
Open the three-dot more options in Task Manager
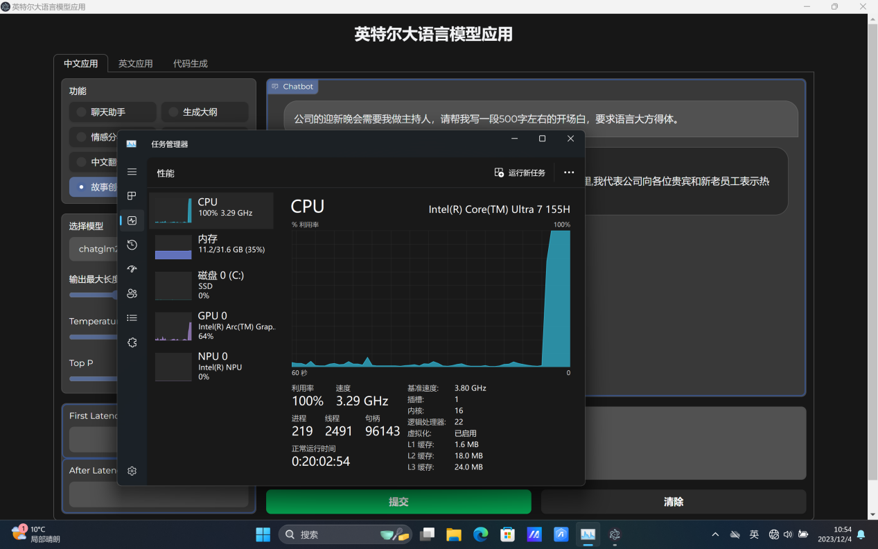point(569,173)
